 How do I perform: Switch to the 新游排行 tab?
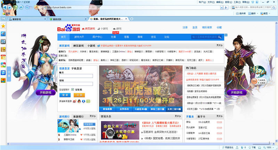79,116
